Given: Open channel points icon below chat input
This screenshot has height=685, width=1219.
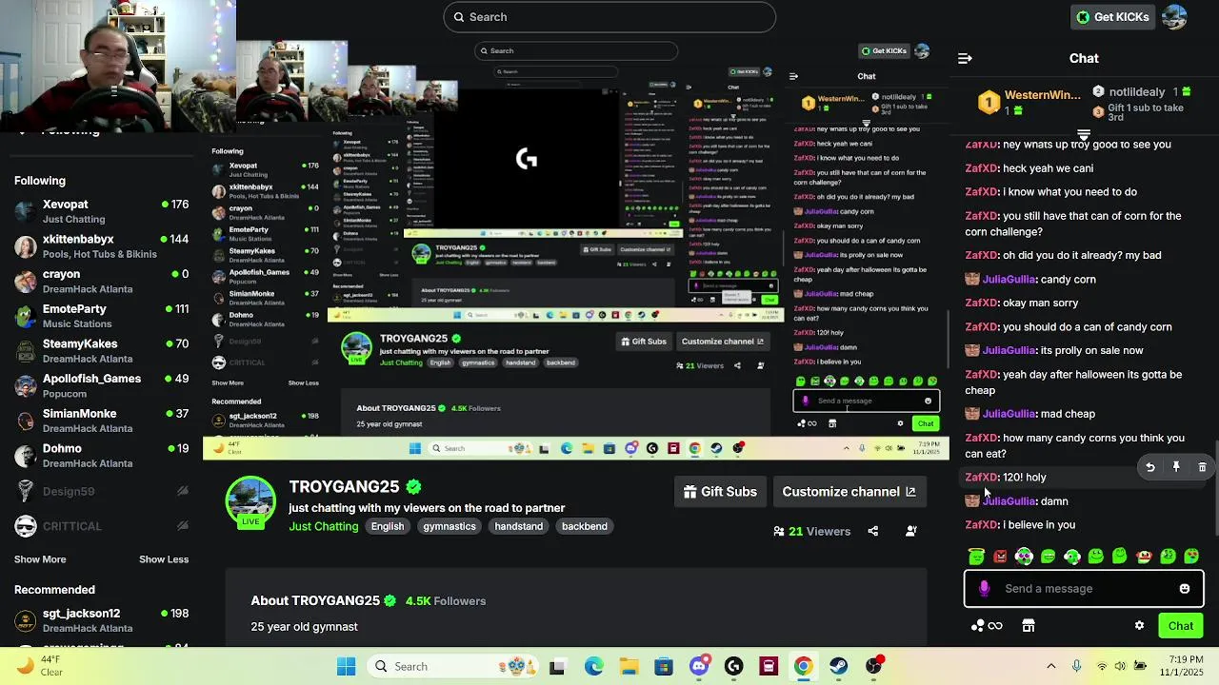Looking at the screenshot, I should coord(986,626).
